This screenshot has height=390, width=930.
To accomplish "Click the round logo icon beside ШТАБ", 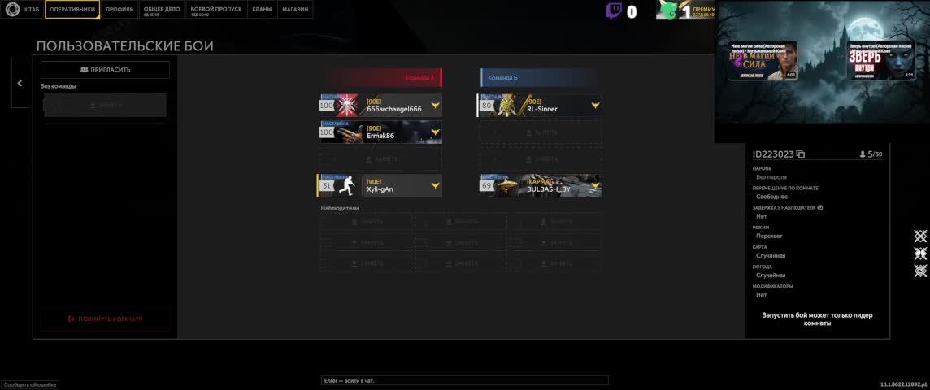I will pos(12,10).
